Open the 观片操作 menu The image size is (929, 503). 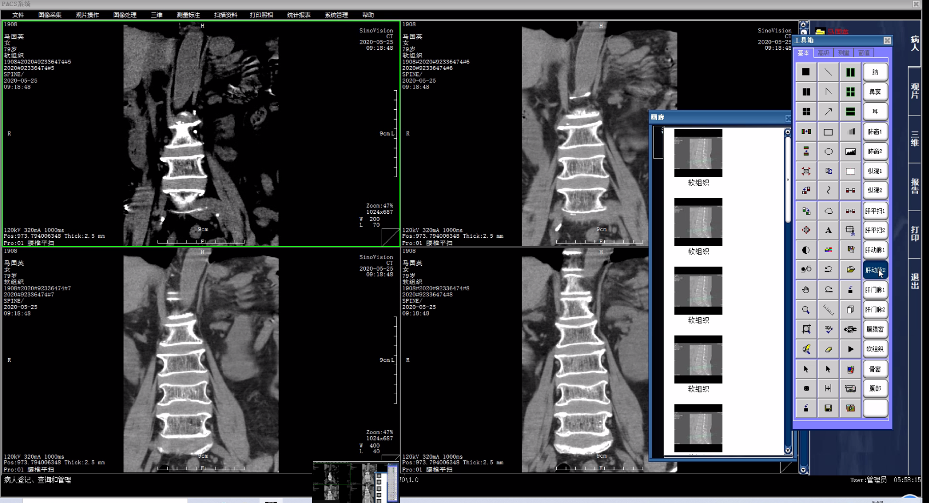87,15
